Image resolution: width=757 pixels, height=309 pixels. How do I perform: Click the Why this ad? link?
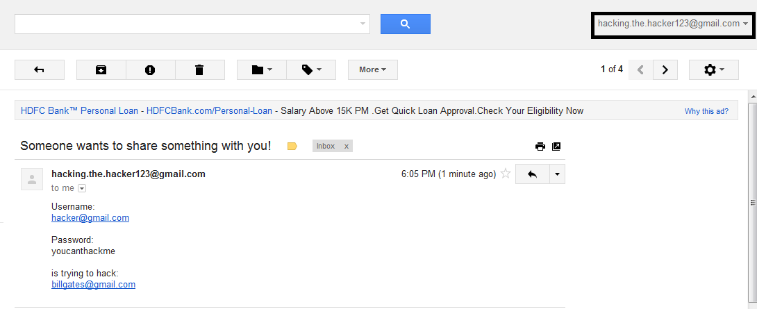pos(706,111)
